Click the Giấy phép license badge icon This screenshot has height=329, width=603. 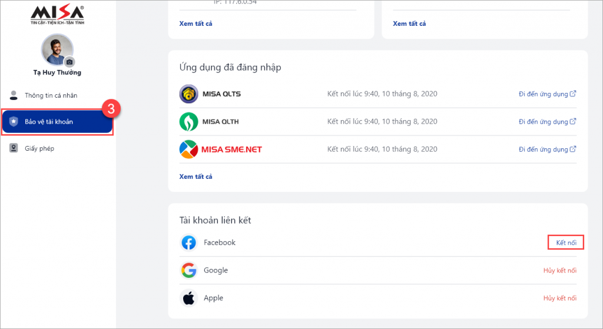coord(14,148)
